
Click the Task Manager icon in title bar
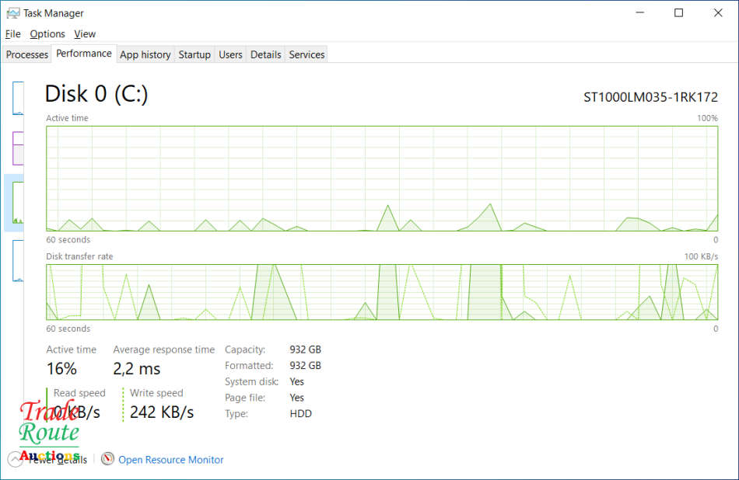click(x=13, y=13)
